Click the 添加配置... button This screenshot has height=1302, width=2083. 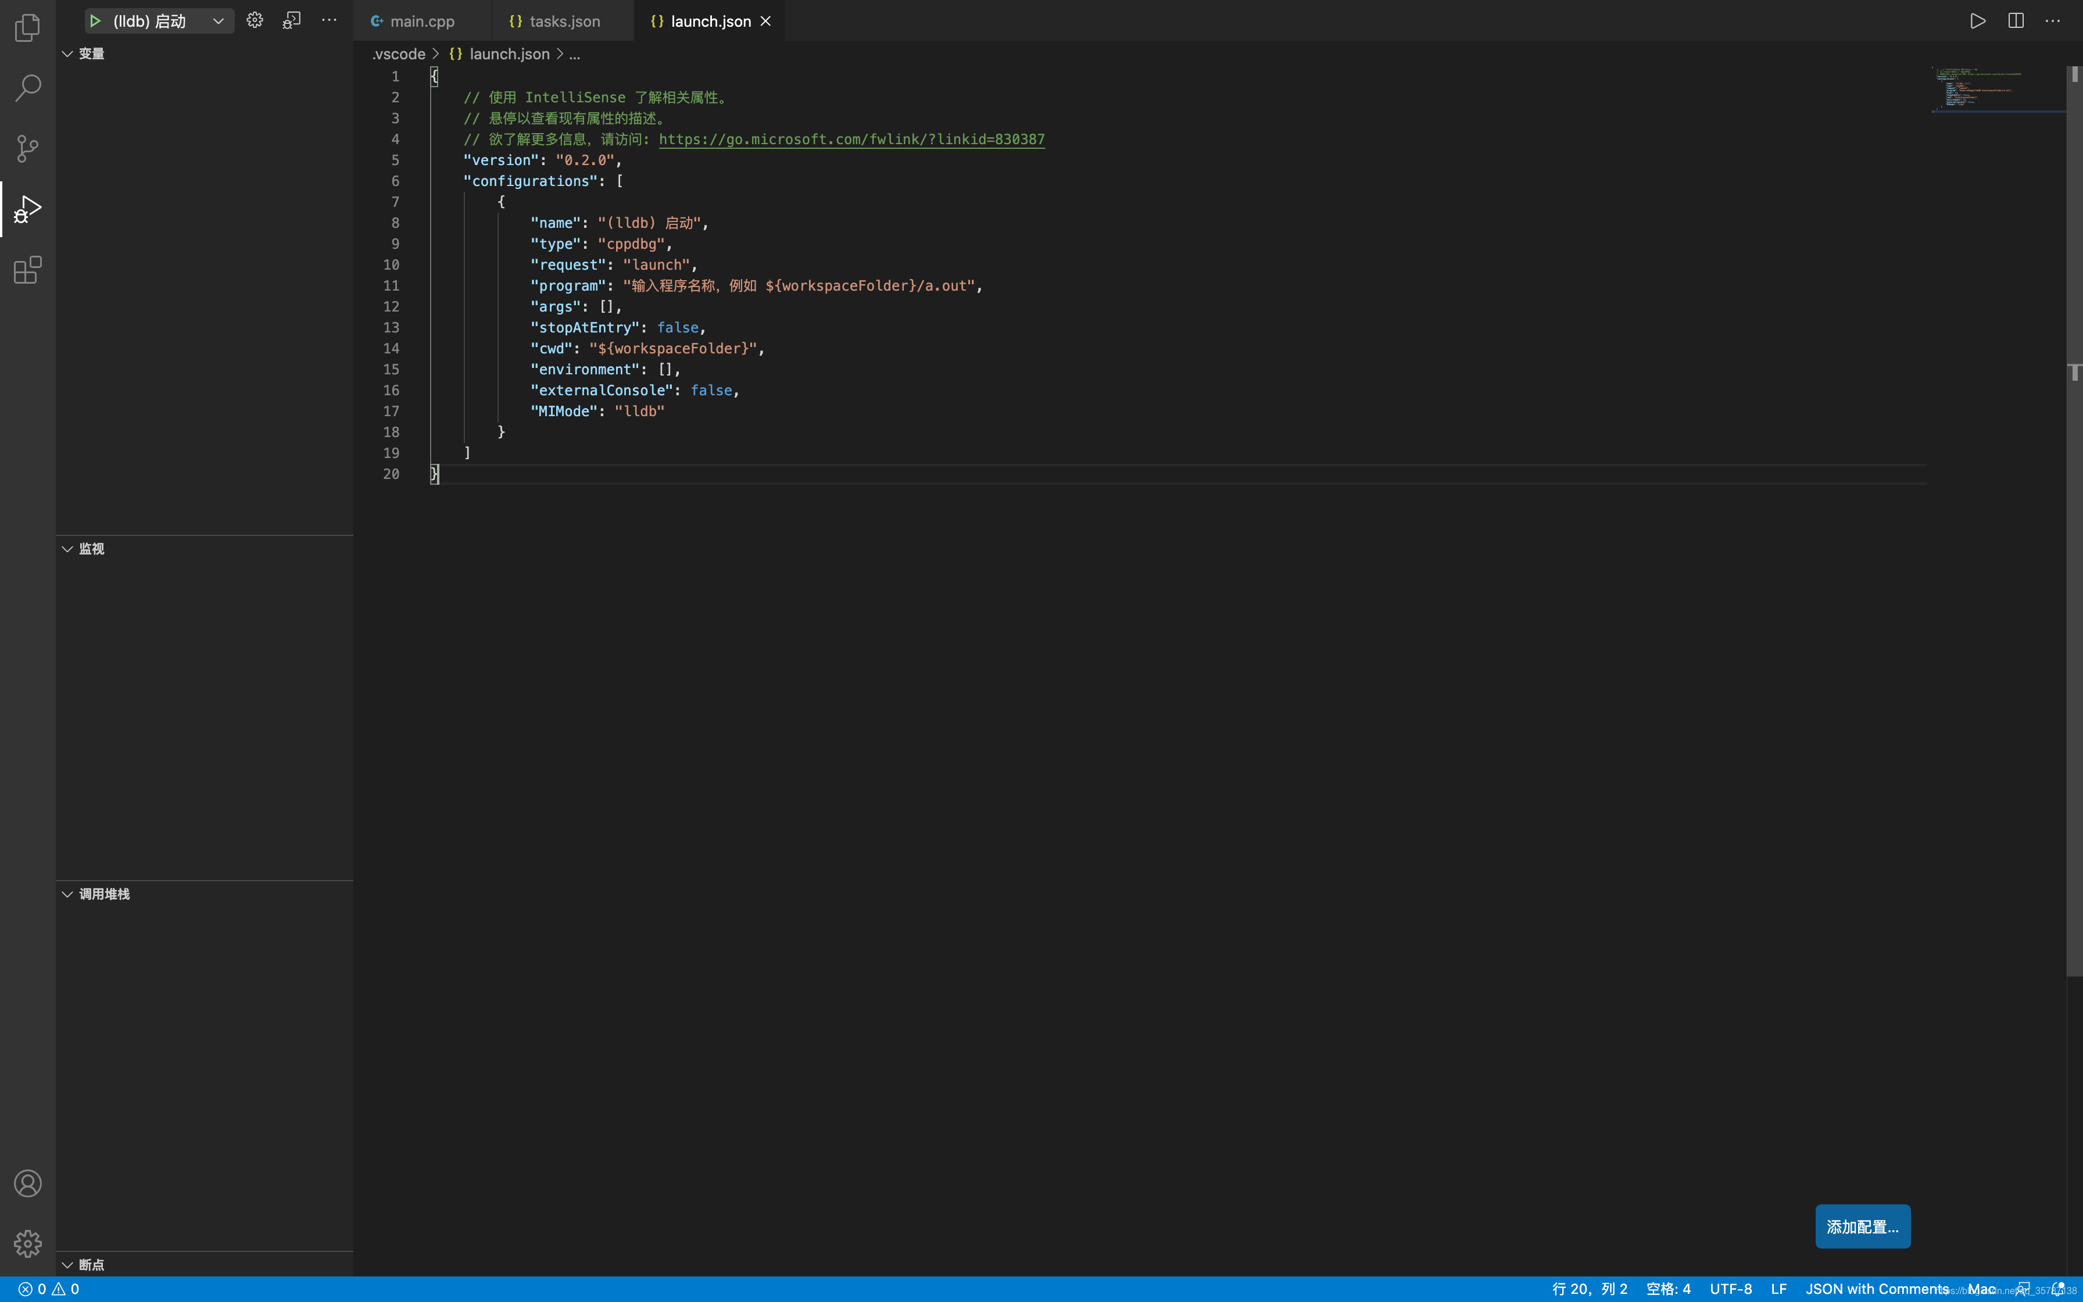click(x=1862, y=1226)
